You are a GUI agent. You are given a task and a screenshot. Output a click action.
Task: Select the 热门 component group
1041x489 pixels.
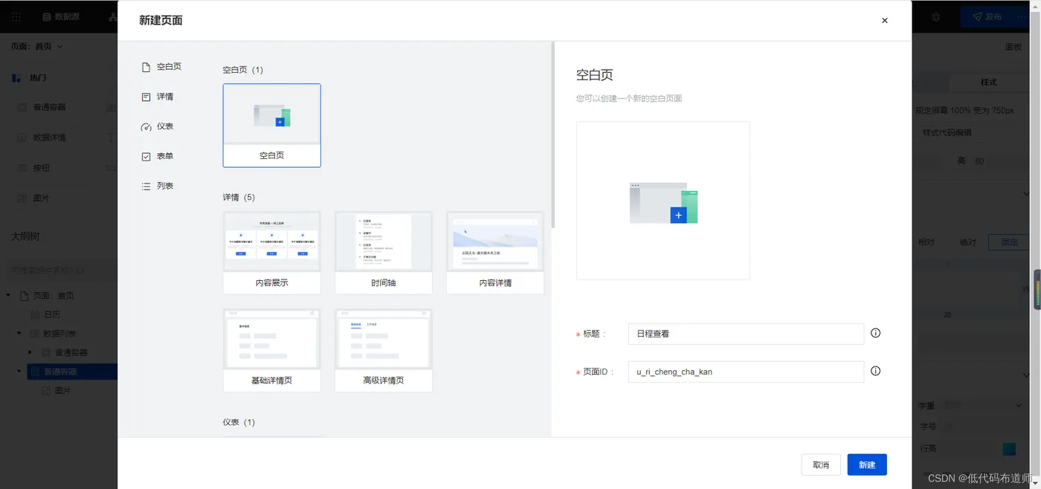point(30,77)
